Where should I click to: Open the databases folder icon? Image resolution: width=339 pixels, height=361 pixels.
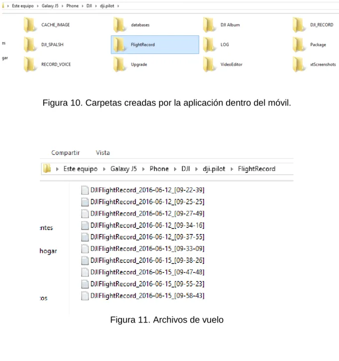click(119, 25)
